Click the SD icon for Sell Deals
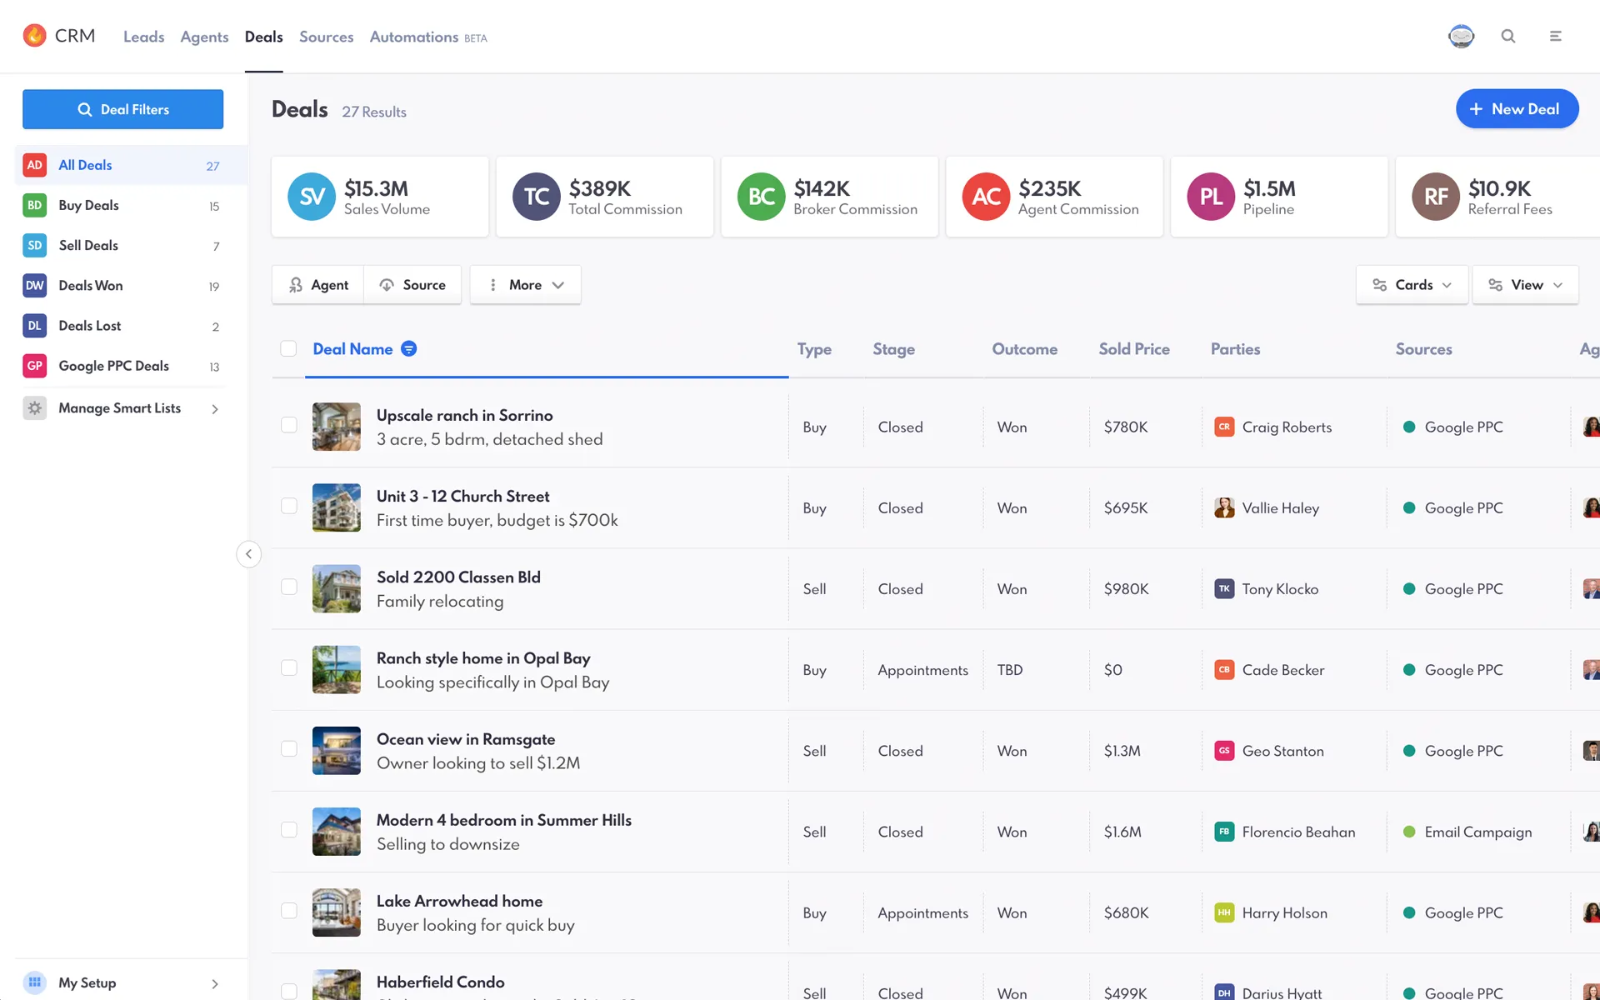The height and width of the screenshot is (1000, 1600). [x=34, y=245]
